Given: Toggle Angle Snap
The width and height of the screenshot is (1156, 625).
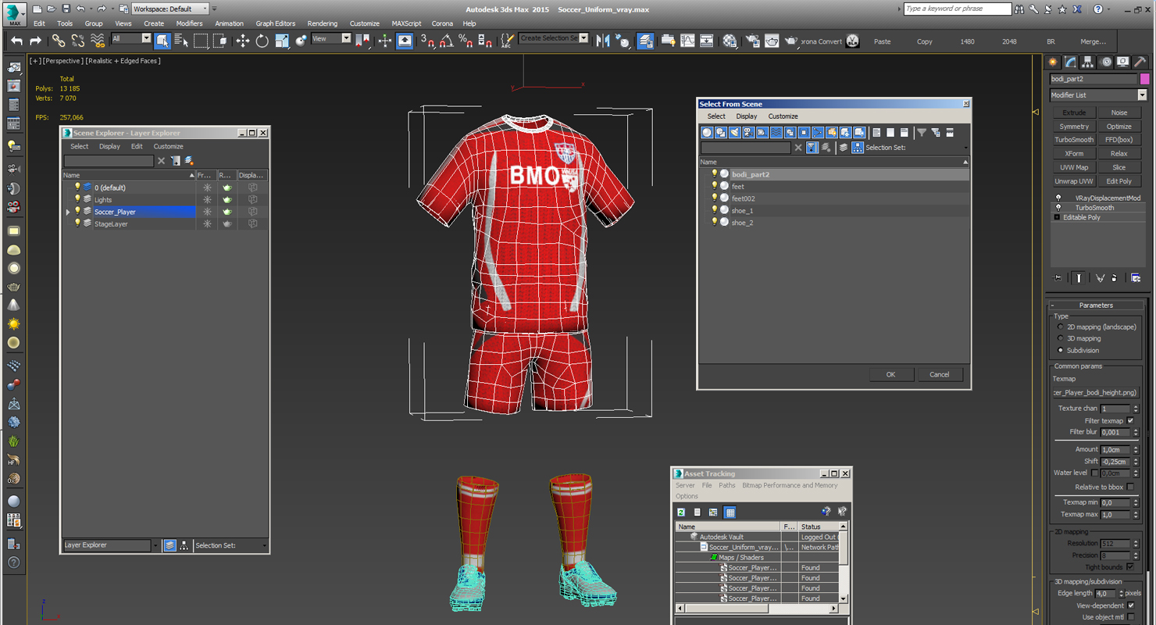Looking at the screenshot, I should tap(446, 41).
